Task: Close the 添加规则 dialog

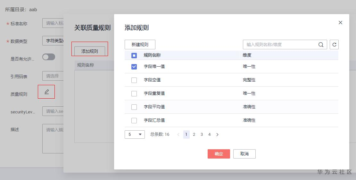Action: pos(340,22)
